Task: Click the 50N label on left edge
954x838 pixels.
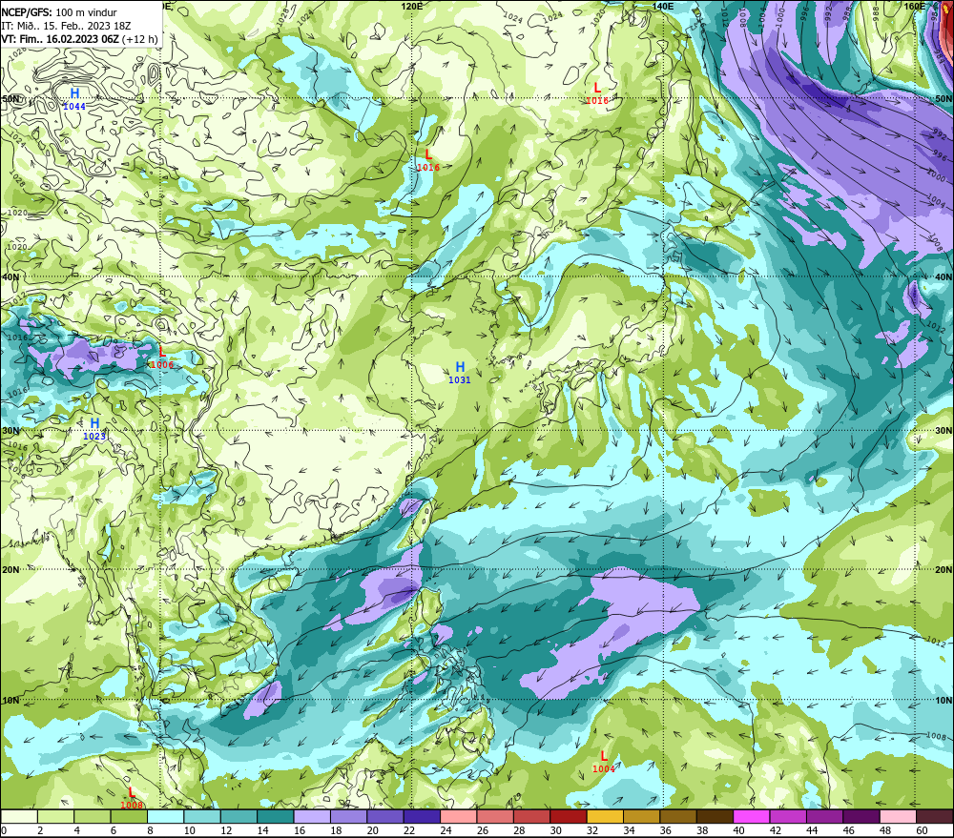Action: [10, 98]
